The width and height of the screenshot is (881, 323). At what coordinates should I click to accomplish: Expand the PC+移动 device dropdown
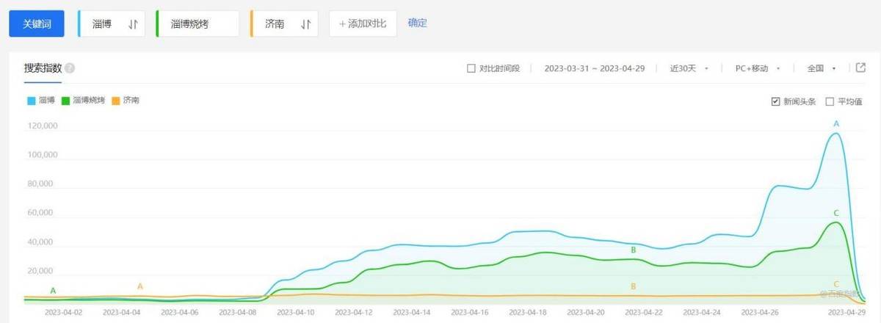coord(757,68)
